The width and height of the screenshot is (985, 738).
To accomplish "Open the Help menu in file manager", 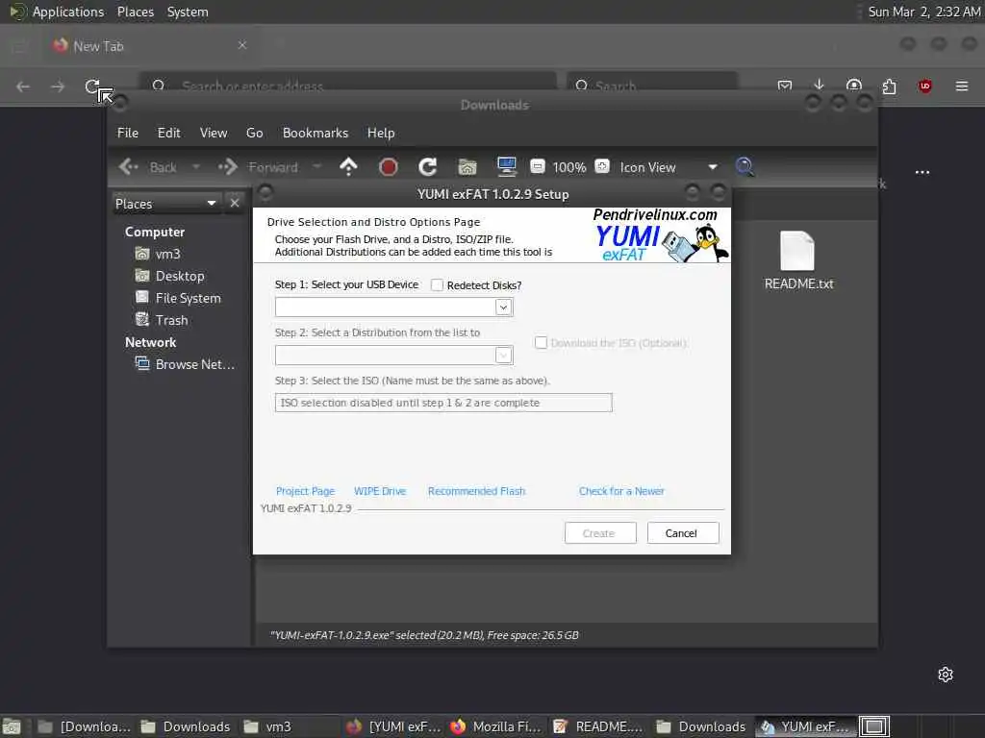I will (x=381, y=133).
